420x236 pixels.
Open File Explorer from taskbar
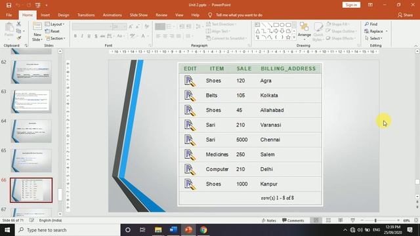(158, 230)
